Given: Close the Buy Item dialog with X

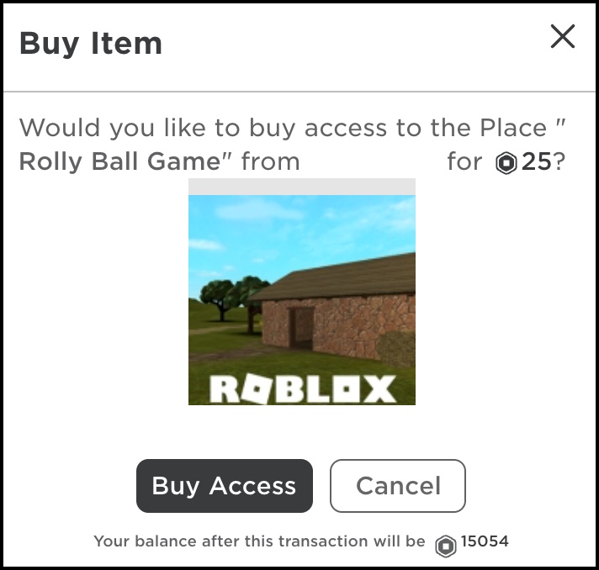Looking at the screenshot, I should [x=562, y=36].
